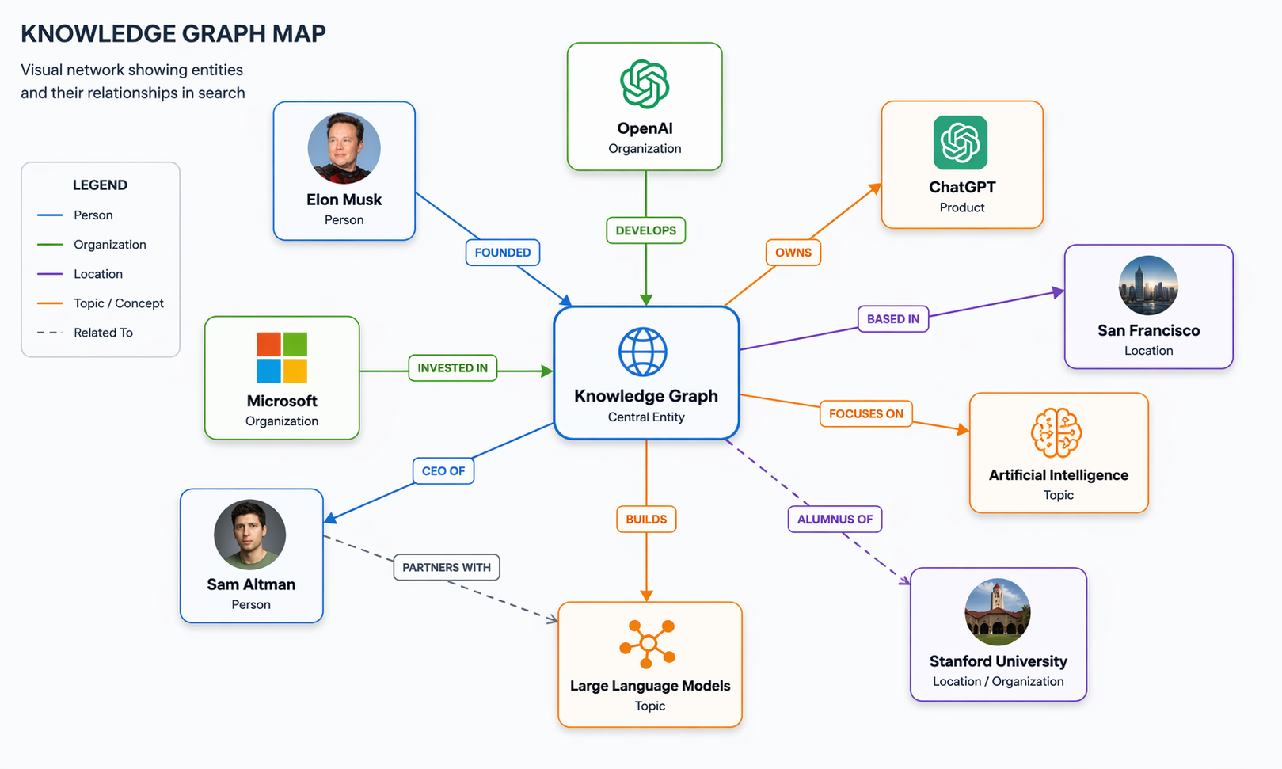
Task: Click the portrait in the Elon Musk node
Action: 344,148
